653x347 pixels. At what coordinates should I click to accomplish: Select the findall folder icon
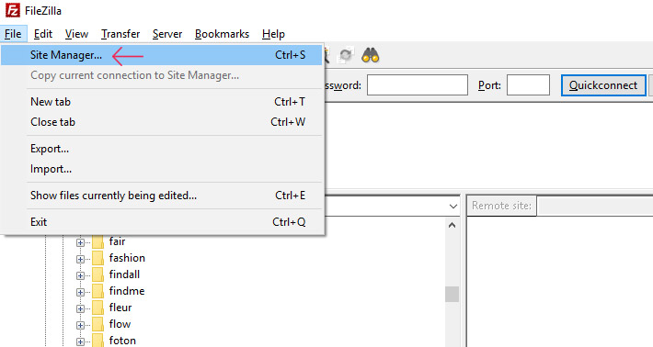pyautogui.click(x=97, y=274)
